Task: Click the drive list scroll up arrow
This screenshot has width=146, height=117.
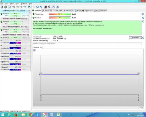Action: coord(30,11)
